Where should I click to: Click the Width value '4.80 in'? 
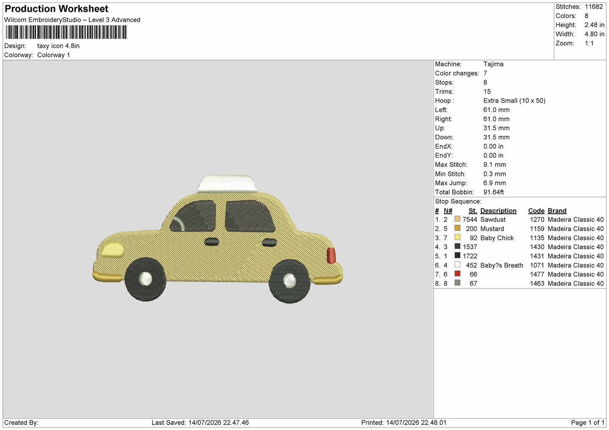coord(594,34)
